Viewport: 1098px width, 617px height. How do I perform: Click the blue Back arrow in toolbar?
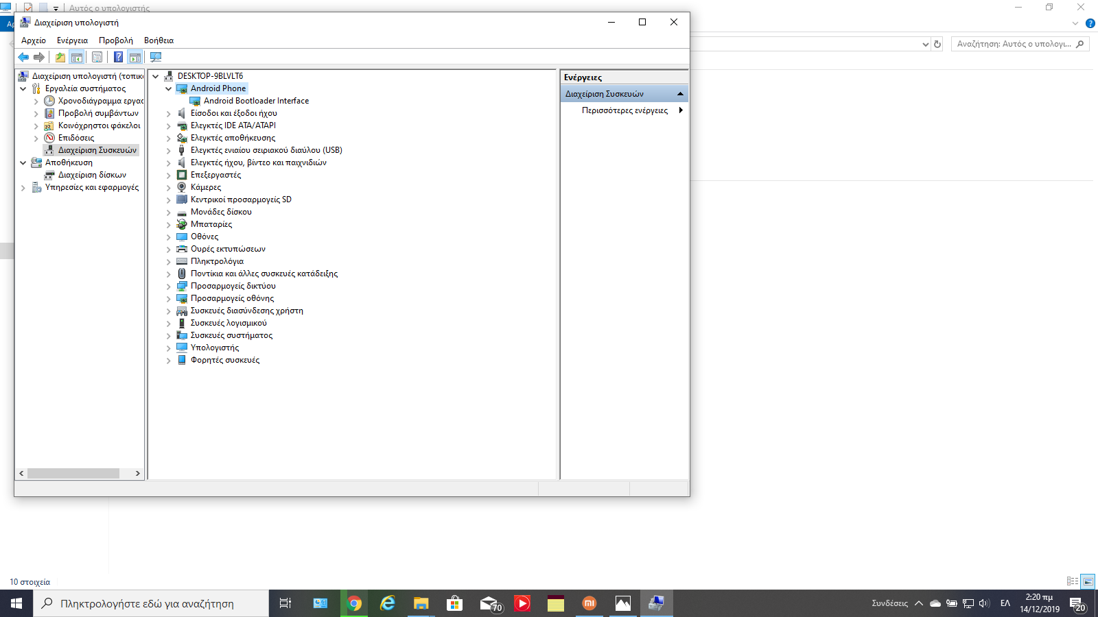(23, 57)
